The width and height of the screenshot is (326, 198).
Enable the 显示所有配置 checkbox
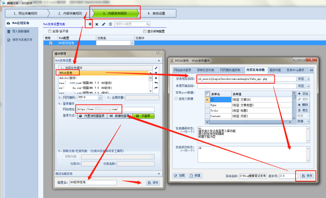[145, 32]
